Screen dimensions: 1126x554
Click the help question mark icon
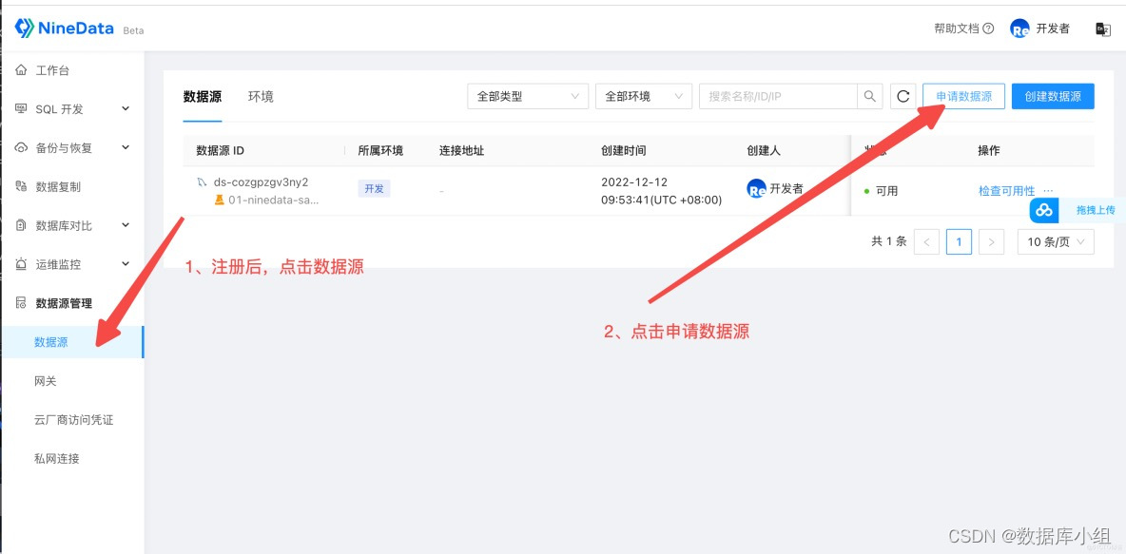(988, 29)
